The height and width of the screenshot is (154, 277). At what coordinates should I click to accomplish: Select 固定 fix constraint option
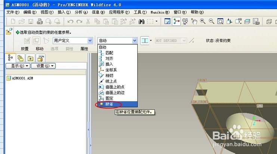tap(117, 98)
